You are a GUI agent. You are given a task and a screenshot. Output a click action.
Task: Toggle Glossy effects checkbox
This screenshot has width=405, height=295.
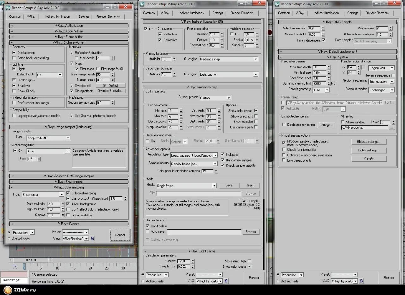[72, 91]
